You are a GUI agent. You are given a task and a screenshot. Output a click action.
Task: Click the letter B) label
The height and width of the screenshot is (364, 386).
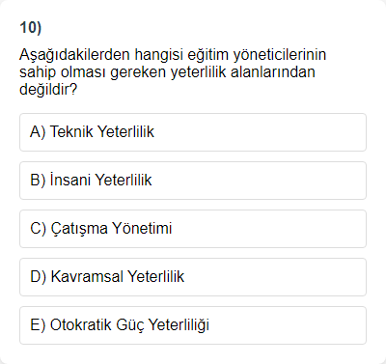pos(38,180)
